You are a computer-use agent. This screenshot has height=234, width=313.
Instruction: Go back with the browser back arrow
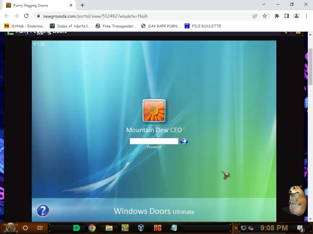coord(7,16)
